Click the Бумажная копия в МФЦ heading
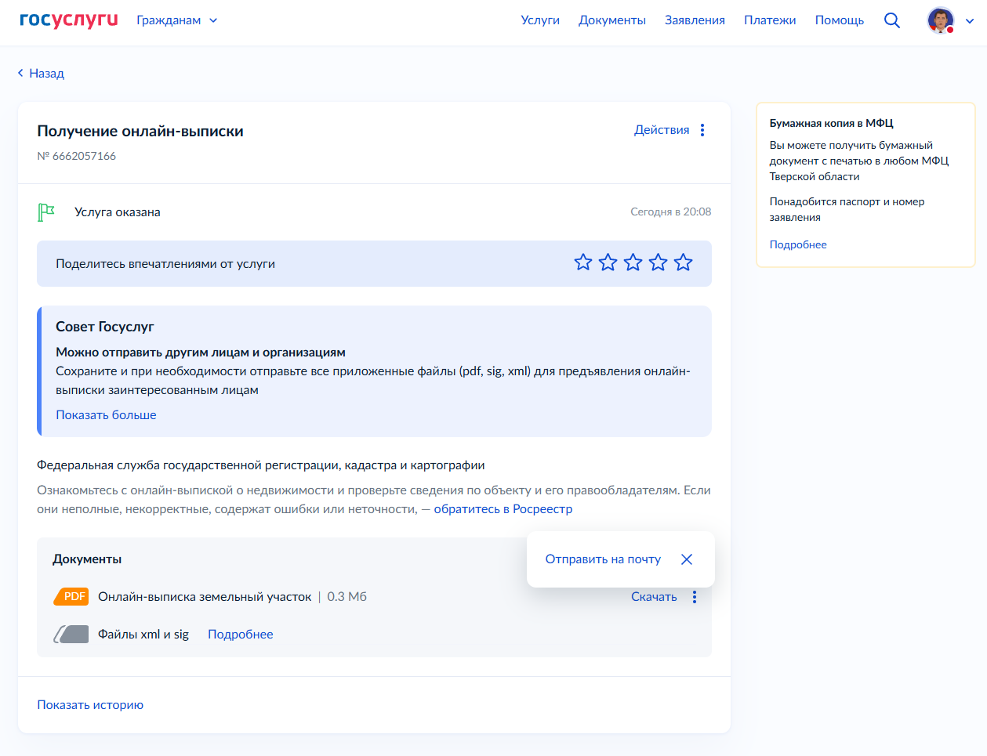The height and width of the screenshot is (756, 987). click(831, 123)
